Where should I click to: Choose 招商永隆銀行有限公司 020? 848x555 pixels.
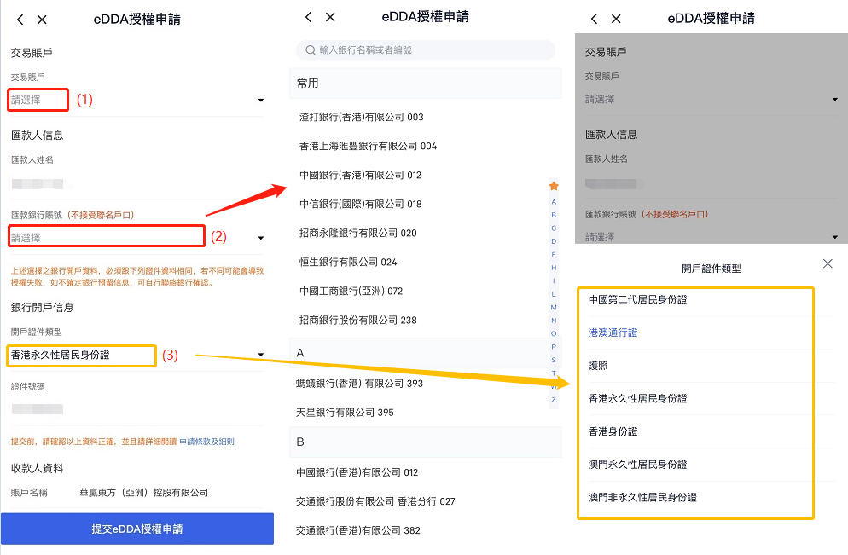click(x=358, y=234)
